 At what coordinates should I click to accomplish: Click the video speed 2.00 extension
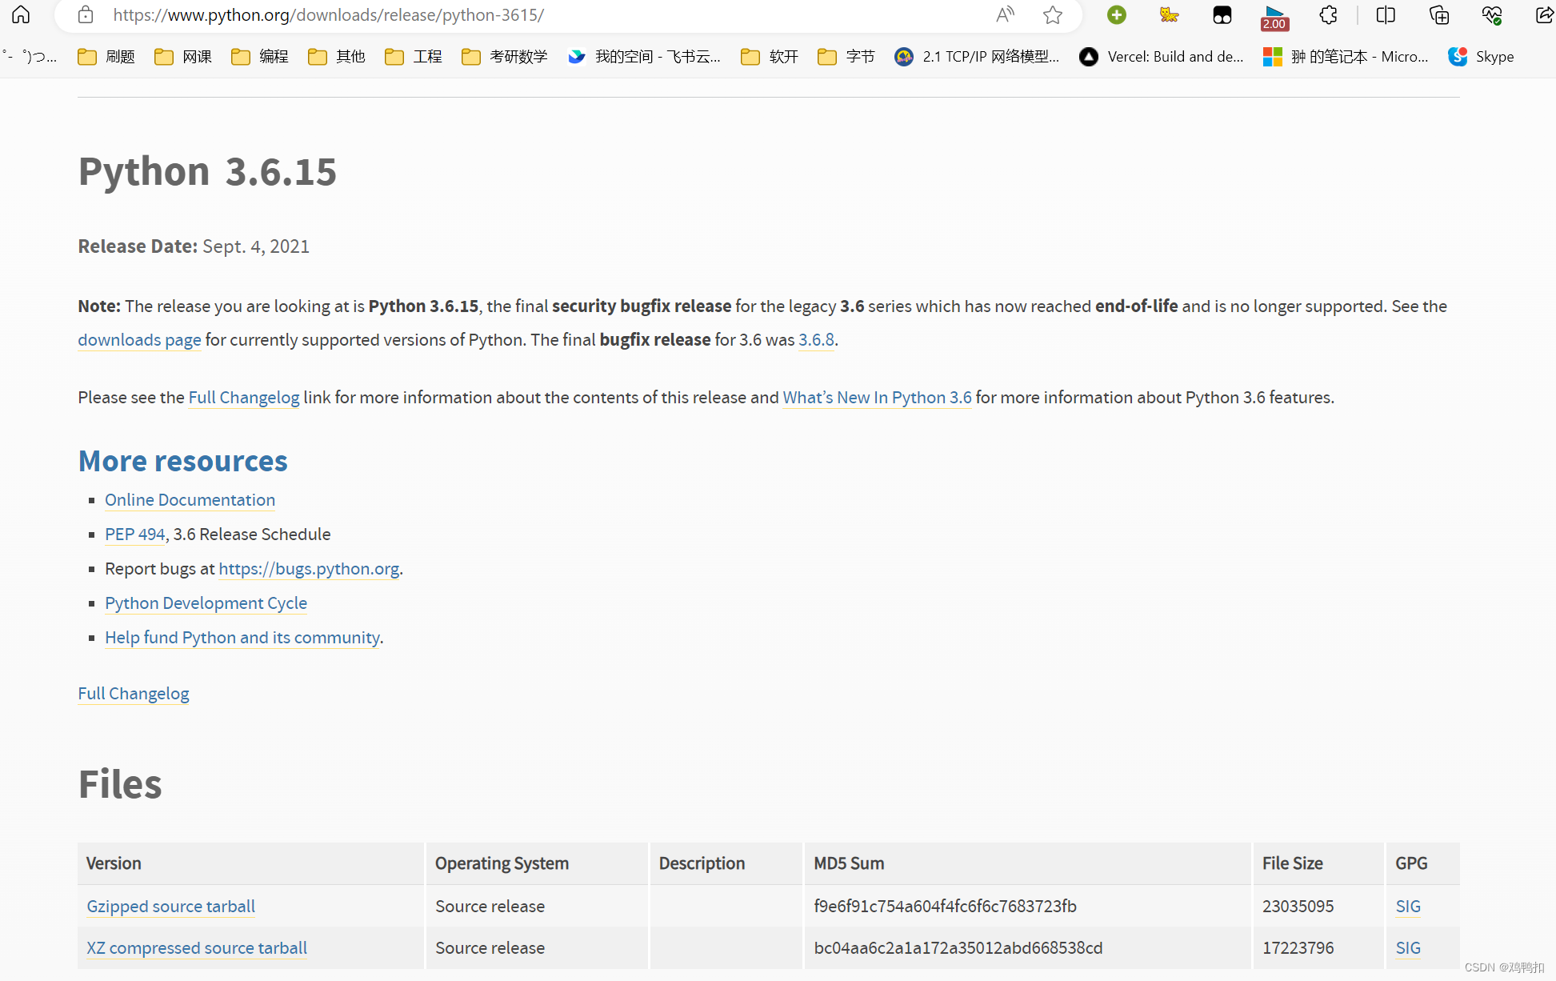pyautogui.click(x=1274, y=16)
